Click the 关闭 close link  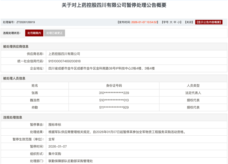pyautogui.click(x=189, y=22)
